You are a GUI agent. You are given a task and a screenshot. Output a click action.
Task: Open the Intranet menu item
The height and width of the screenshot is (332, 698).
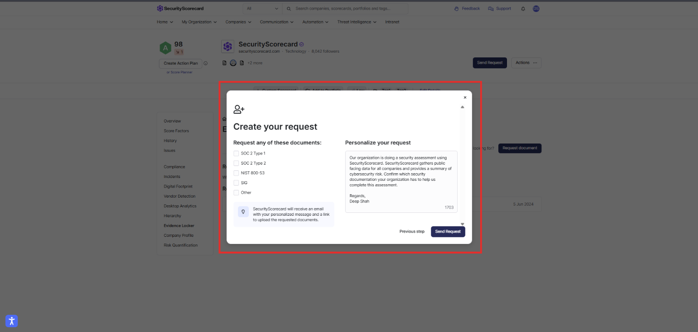pos(392,22)
